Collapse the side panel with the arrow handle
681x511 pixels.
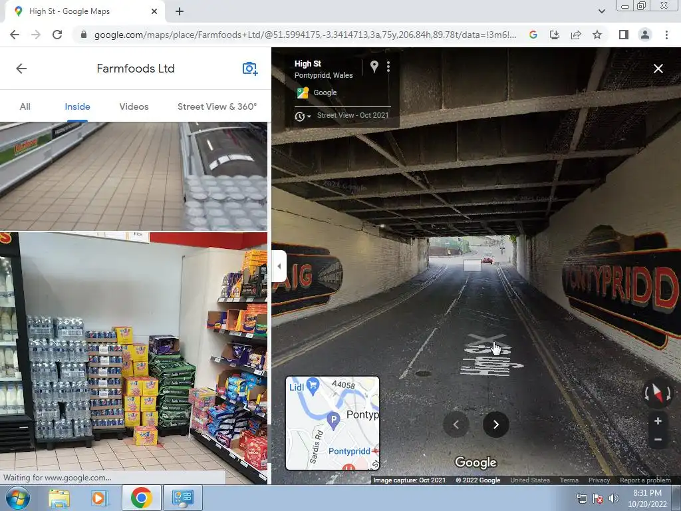click(279, 266)
